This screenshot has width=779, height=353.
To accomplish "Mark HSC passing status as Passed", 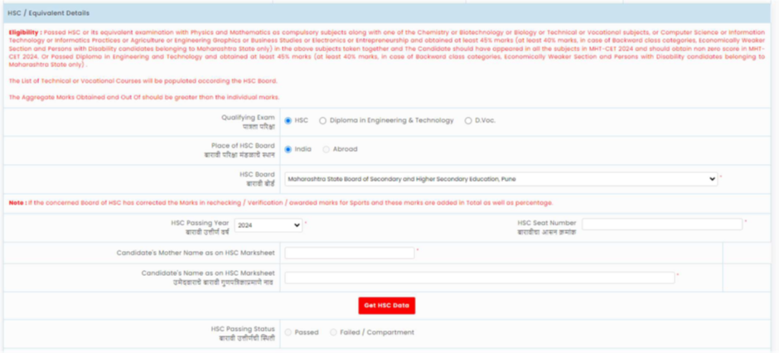I will click(x=288, y=332).
